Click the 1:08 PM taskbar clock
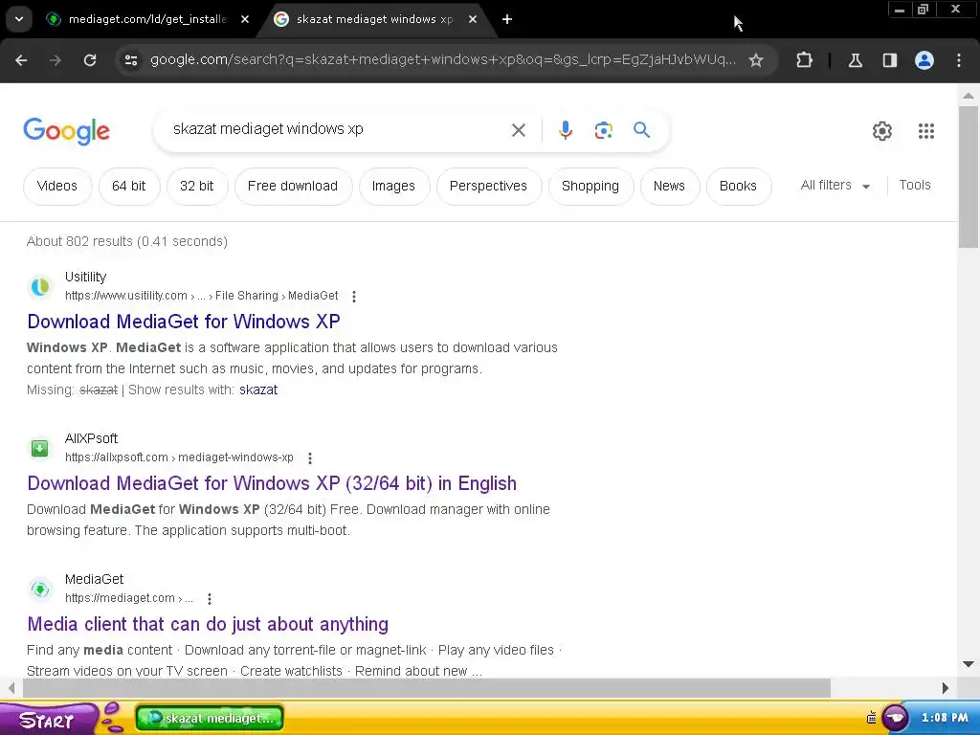Screen dimensions: 980x735 click(945, 718)
